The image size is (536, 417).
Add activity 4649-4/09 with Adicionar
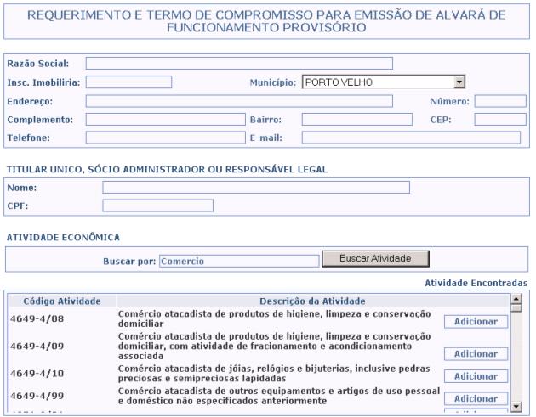click(476, 354)
